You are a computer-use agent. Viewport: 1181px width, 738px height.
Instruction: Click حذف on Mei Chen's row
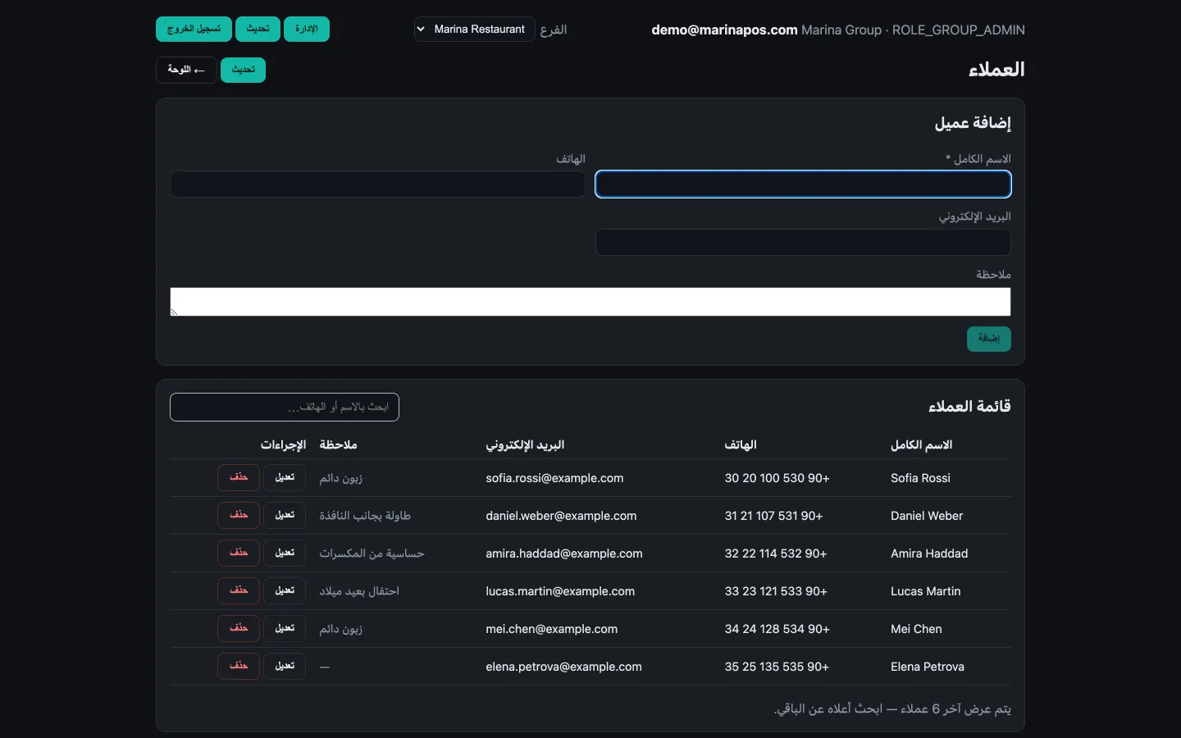point(239,628)
